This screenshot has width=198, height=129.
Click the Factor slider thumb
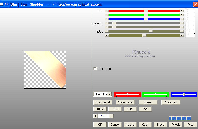pyautogui.click(x=151, y=31)
